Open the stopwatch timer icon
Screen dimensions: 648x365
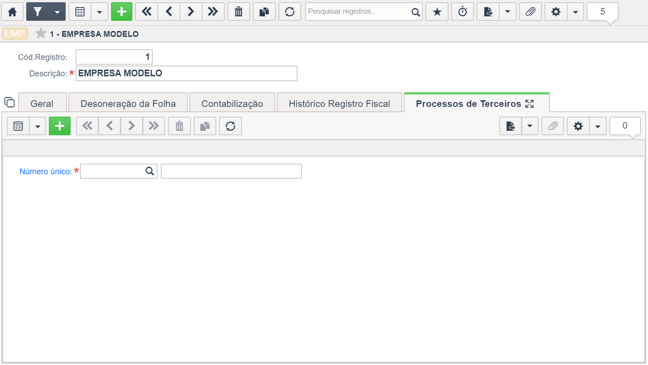[462, 12]
